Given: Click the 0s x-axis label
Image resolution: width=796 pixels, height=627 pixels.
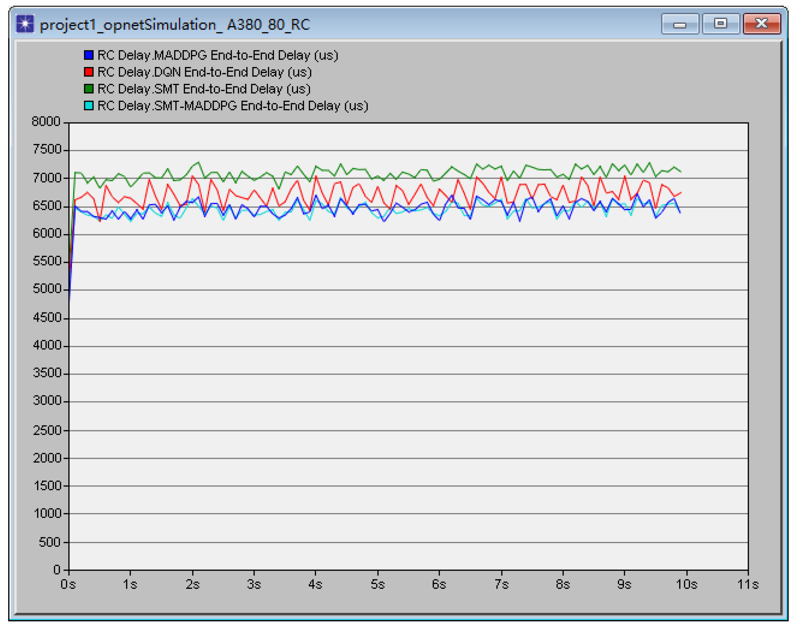Looking at the screenshot, I should (x=68, y=584).
